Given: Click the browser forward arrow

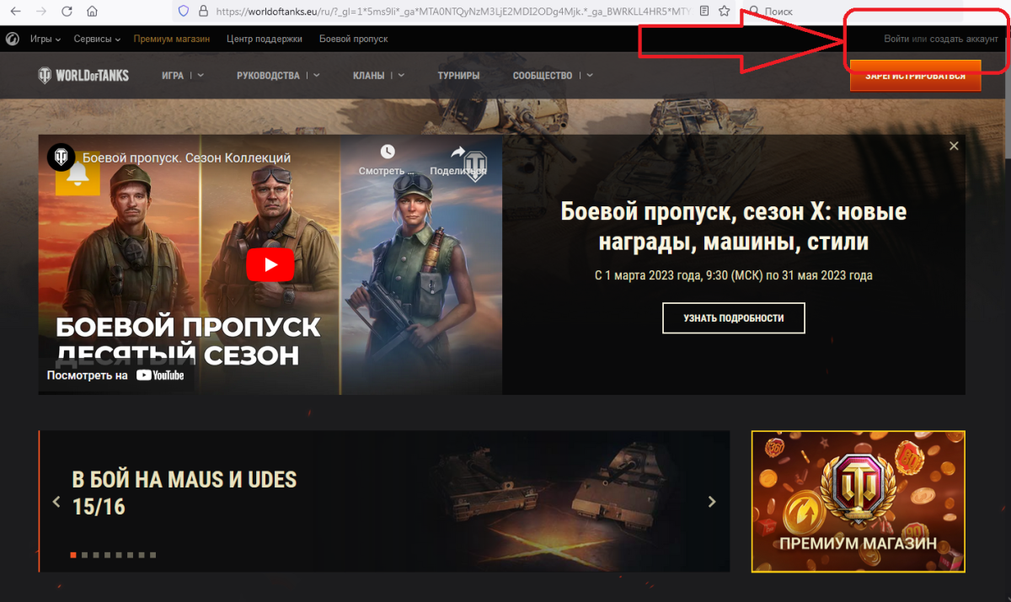Looking at the screenshot, I should pyautogui.click(x=41, y=11).
